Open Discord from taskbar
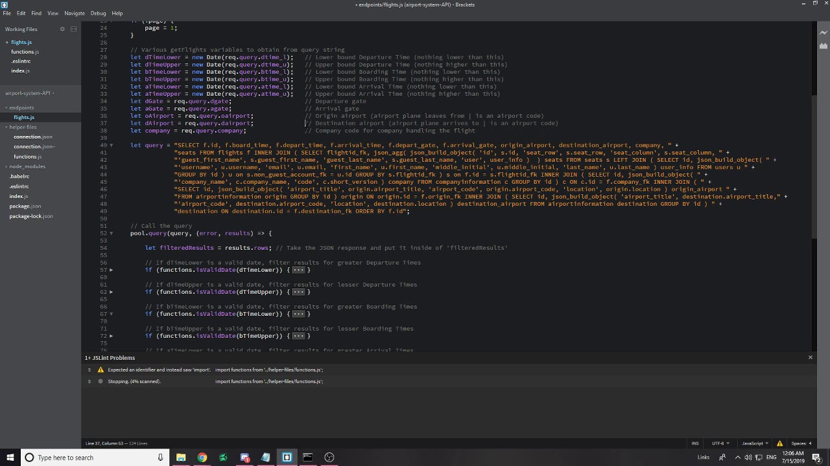830x466 pixels. tap(244, 458)
